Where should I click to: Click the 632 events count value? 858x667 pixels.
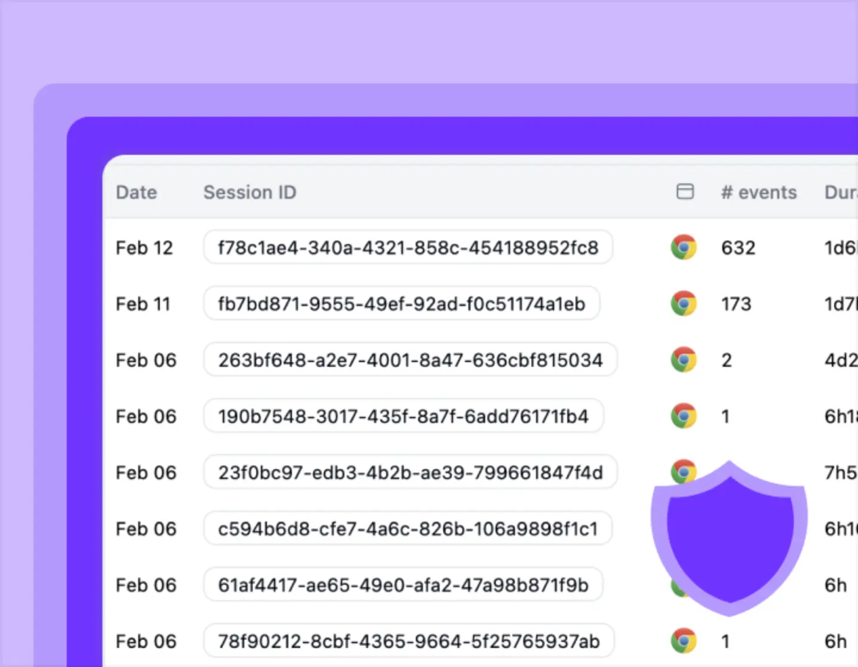(738, 247)
